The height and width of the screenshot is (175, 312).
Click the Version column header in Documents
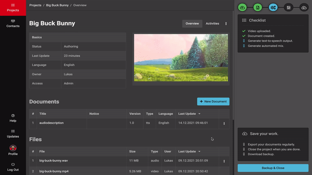(135, 114)
